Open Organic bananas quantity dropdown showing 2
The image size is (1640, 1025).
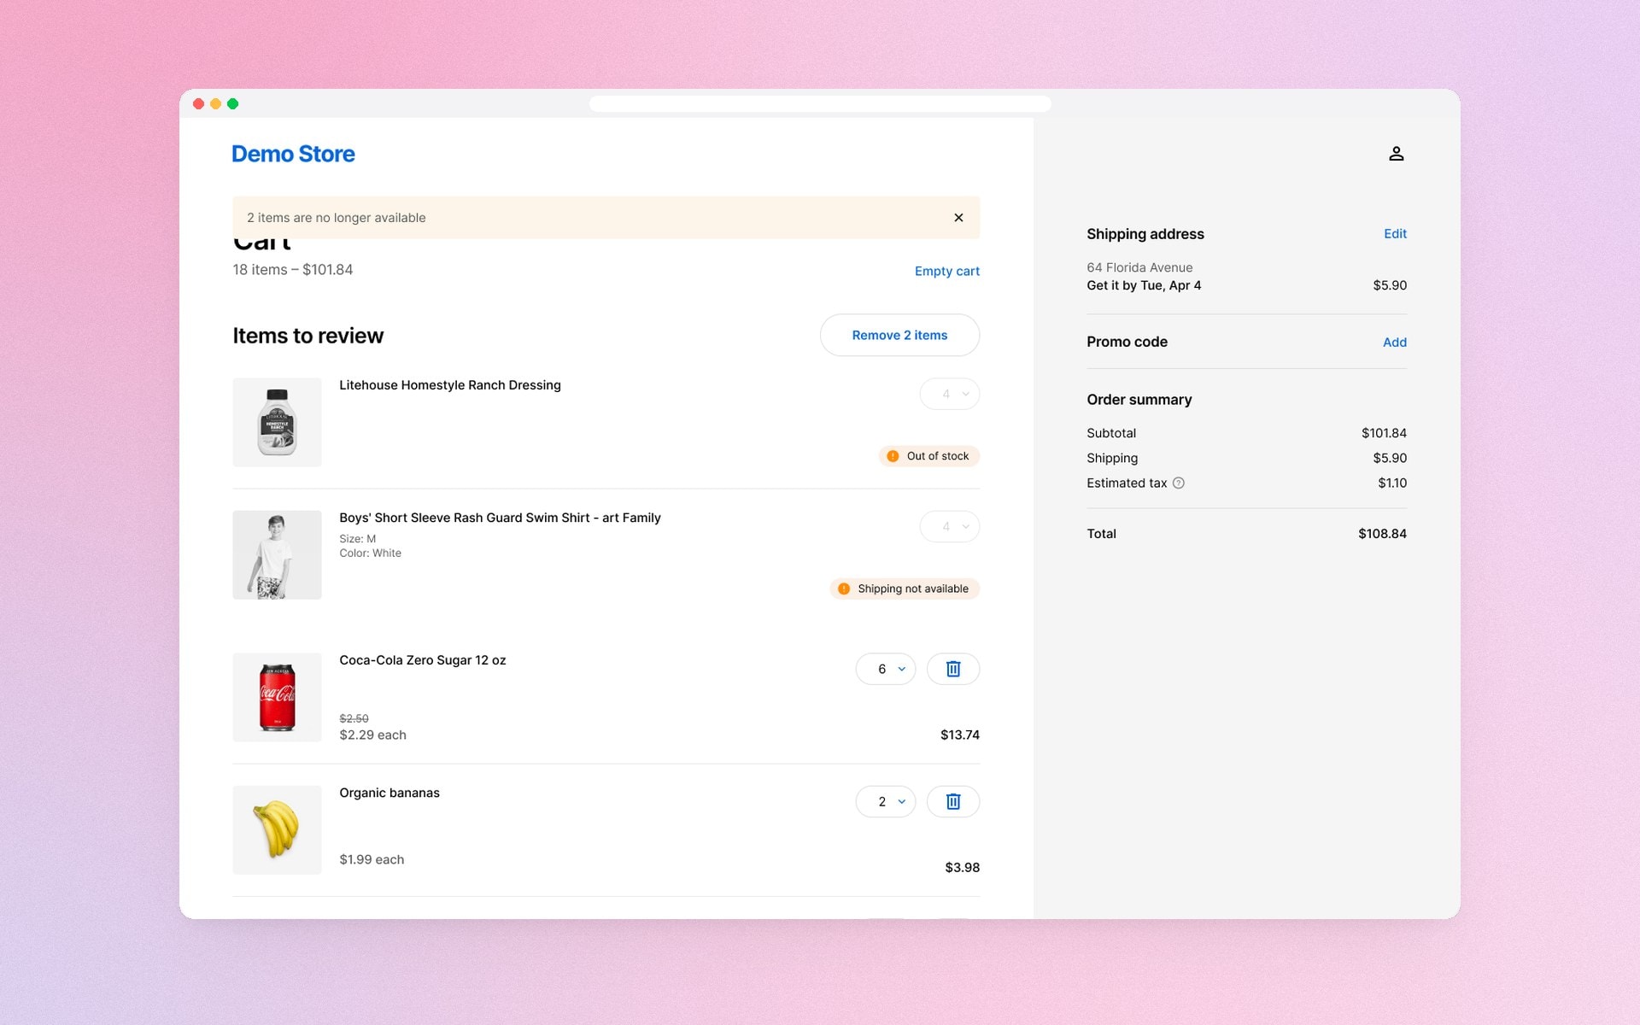tap(886, 801)
